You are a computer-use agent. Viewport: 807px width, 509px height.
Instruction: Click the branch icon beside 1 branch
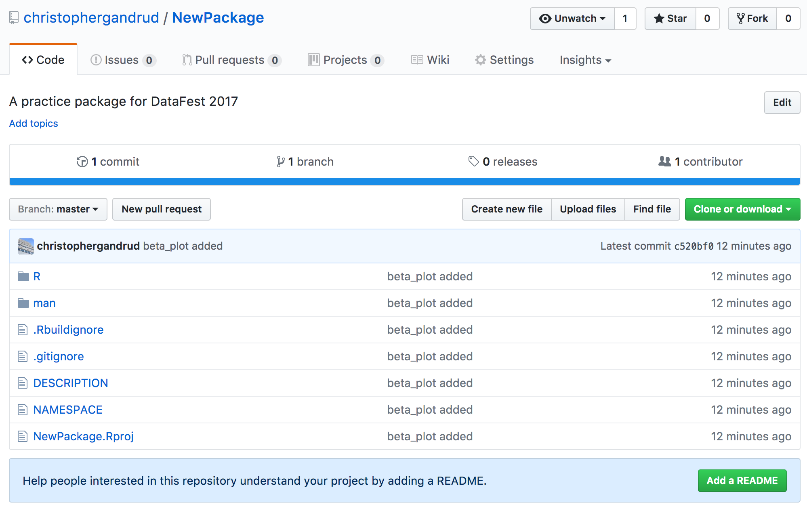280,162
